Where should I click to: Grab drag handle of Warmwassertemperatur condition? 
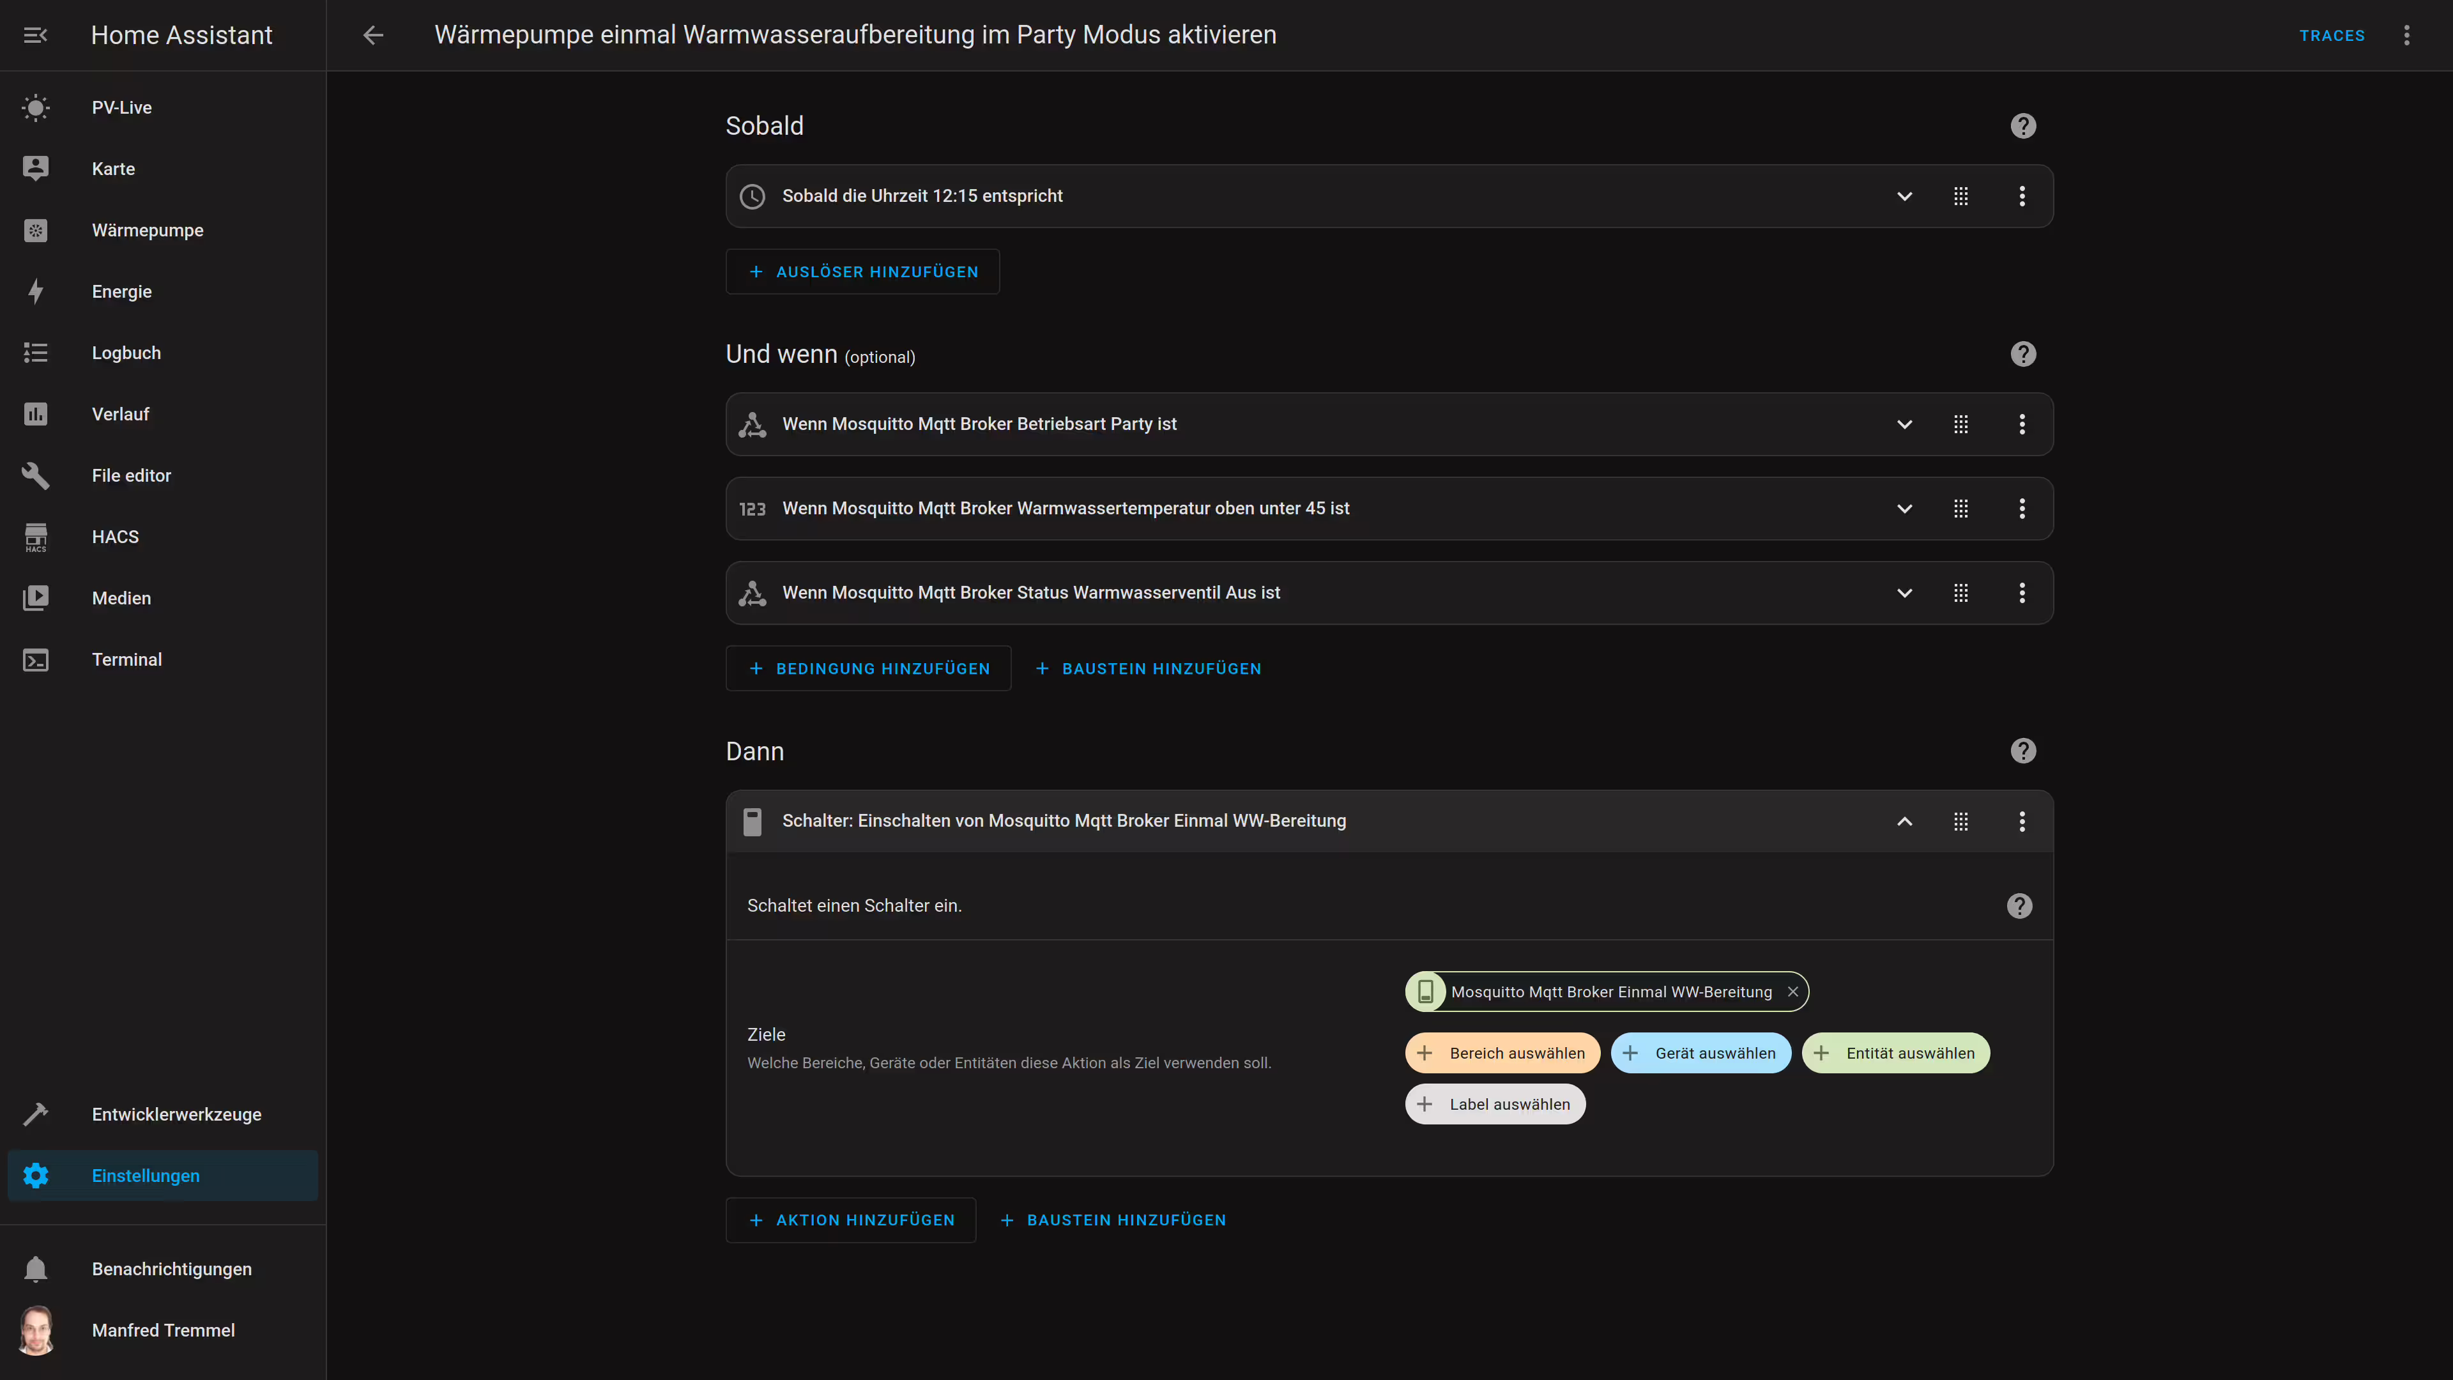(x=1960, y=509)
